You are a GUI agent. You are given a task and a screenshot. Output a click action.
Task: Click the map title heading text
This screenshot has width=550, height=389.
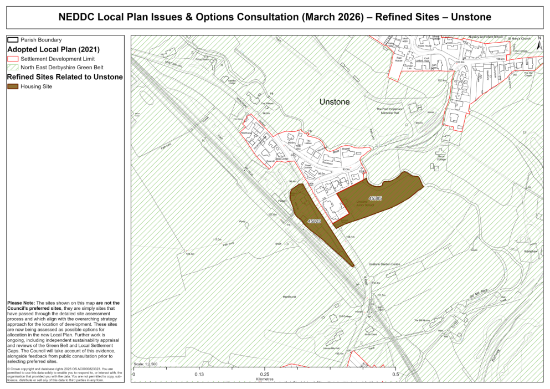tap(275, 17)
